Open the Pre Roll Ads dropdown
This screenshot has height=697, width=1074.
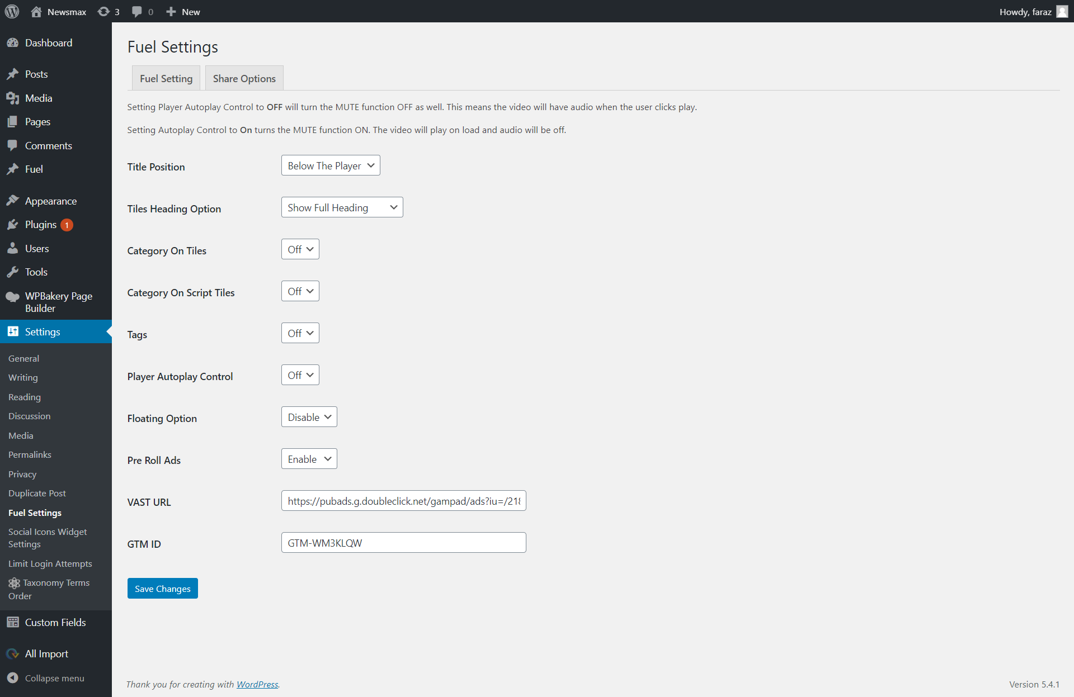[309, 459]
